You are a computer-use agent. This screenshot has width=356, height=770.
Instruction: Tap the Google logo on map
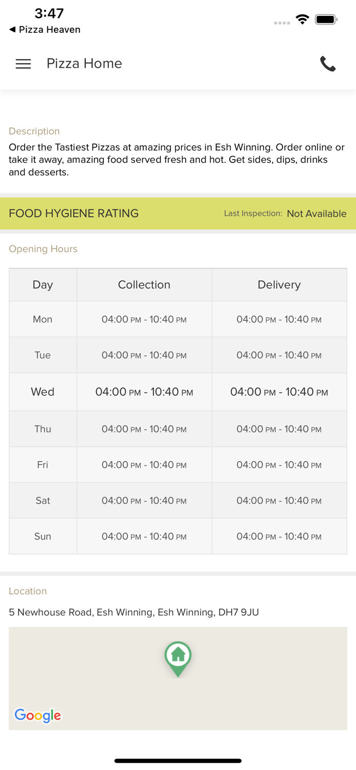tap(38, 715)
